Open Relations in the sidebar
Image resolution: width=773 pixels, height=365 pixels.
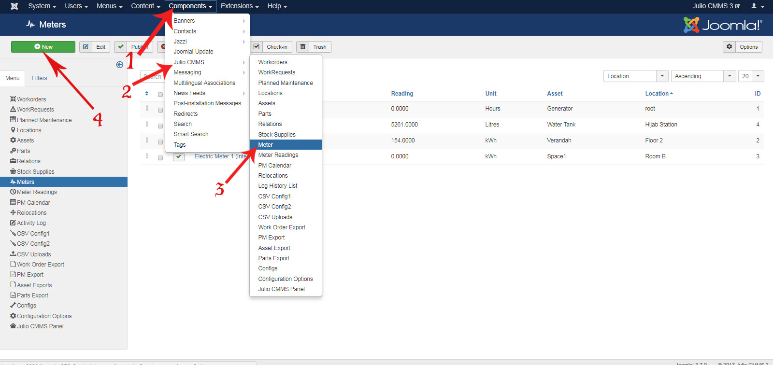tap(25, 161)
